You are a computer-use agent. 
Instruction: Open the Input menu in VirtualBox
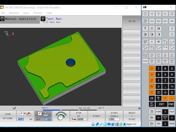click(x=26, y=13)
